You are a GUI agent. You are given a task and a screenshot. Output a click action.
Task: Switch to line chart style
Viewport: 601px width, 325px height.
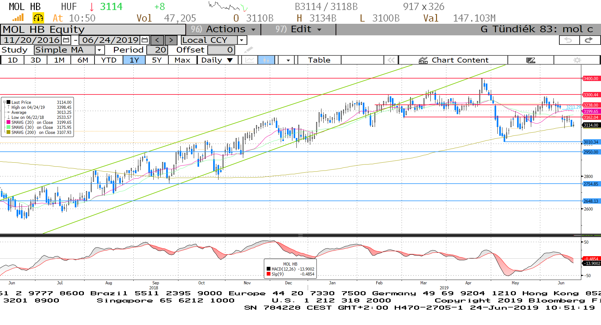249,60
